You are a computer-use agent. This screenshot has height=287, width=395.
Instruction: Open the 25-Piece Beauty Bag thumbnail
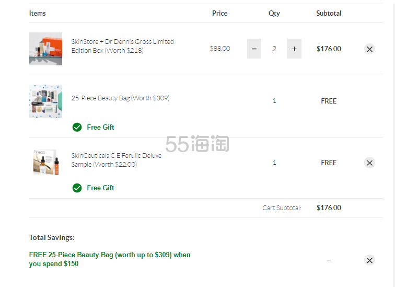(x=45, y=101)
